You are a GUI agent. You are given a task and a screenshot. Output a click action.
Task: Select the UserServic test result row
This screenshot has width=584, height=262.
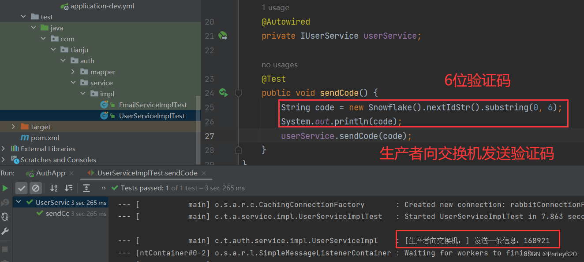tap(61, 202)
